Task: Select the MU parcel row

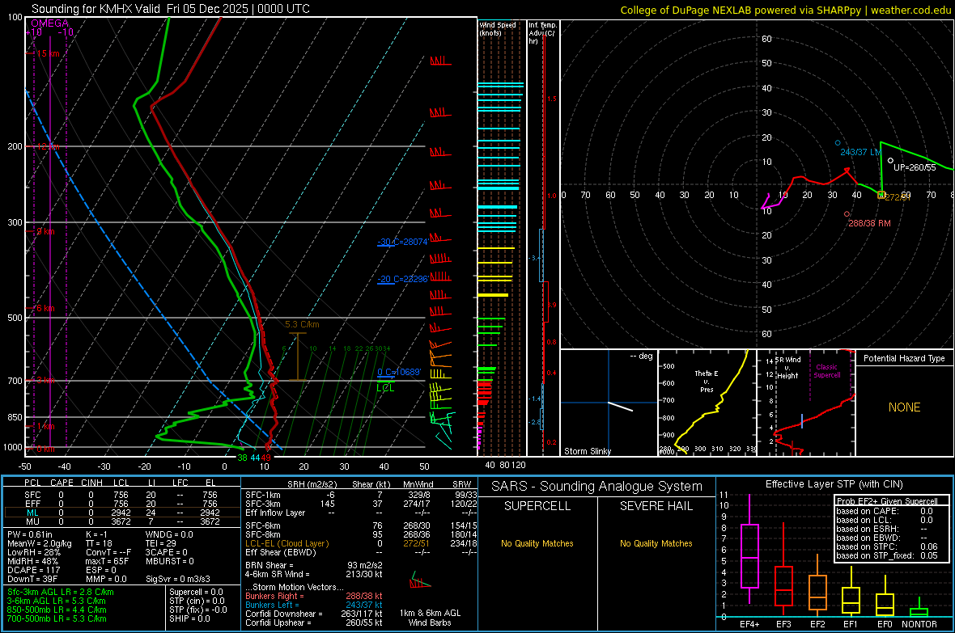Action: tap(121, 521)
